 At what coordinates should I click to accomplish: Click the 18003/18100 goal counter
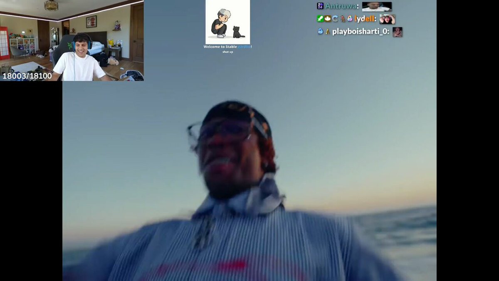[27, 76]
